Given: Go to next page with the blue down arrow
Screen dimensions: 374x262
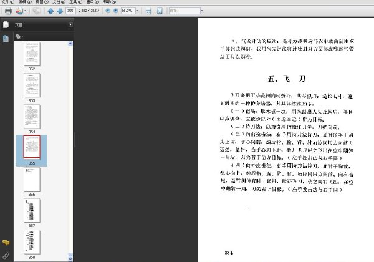Looking at the screenshot, I should pyautogui.click(x=60, y=11).
